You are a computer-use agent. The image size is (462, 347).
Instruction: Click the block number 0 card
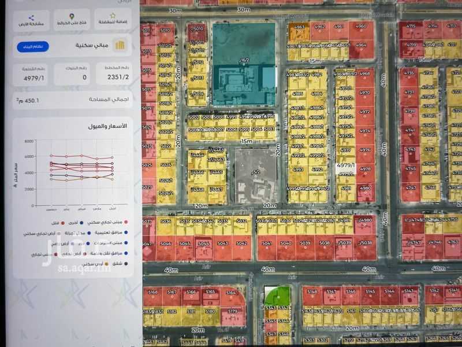click(x=72, y=75)
